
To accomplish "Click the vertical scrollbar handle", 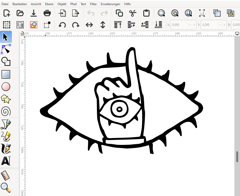I will coord(237,156).
